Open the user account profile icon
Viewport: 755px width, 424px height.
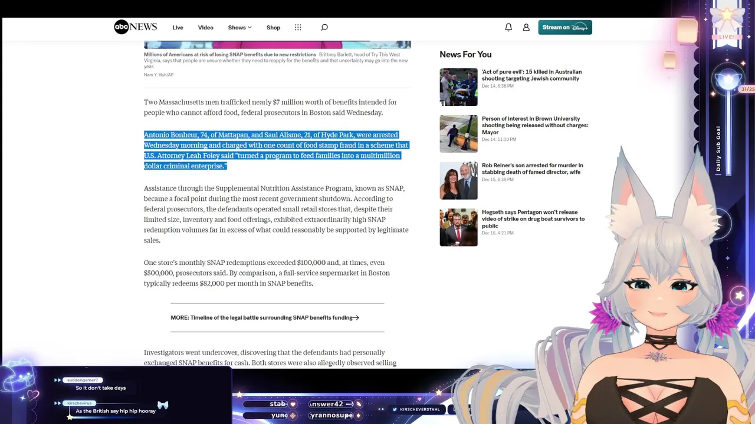click(x=526, y=27)
